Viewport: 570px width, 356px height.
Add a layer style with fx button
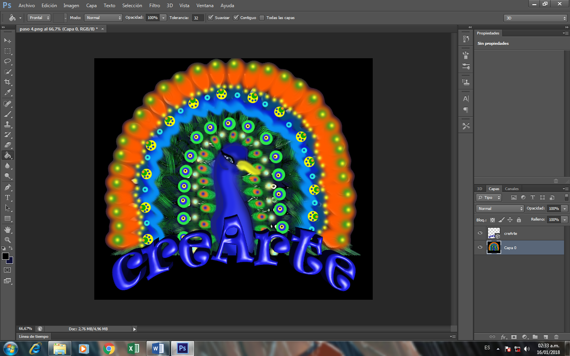(503, 337)
